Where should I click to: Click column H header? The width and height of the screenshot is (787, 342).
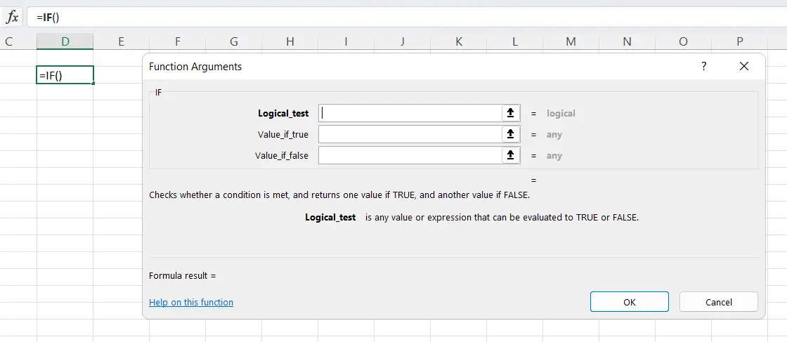point(290,42)
